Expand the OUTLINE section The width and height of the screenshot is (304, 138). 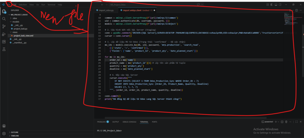[15, 132]
